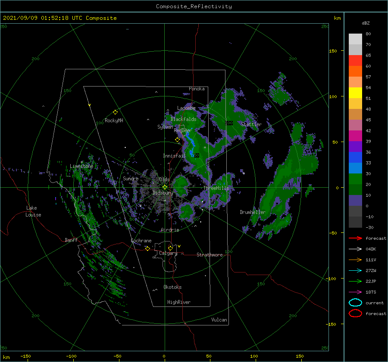This screenshot has width=388, height=362.
Task: Click the slate purple dBZ swatch near 10
Action: coord(355,201)
